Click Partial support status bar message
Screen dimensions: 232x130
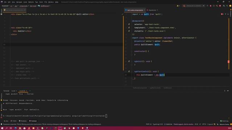click(183, 124)
